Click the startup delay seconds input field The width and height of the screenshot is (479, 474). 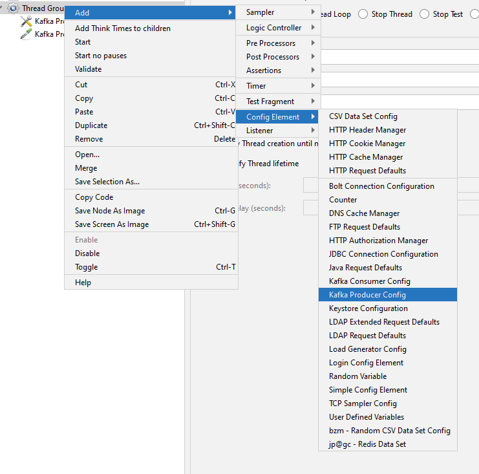click(x=391, y=208)
